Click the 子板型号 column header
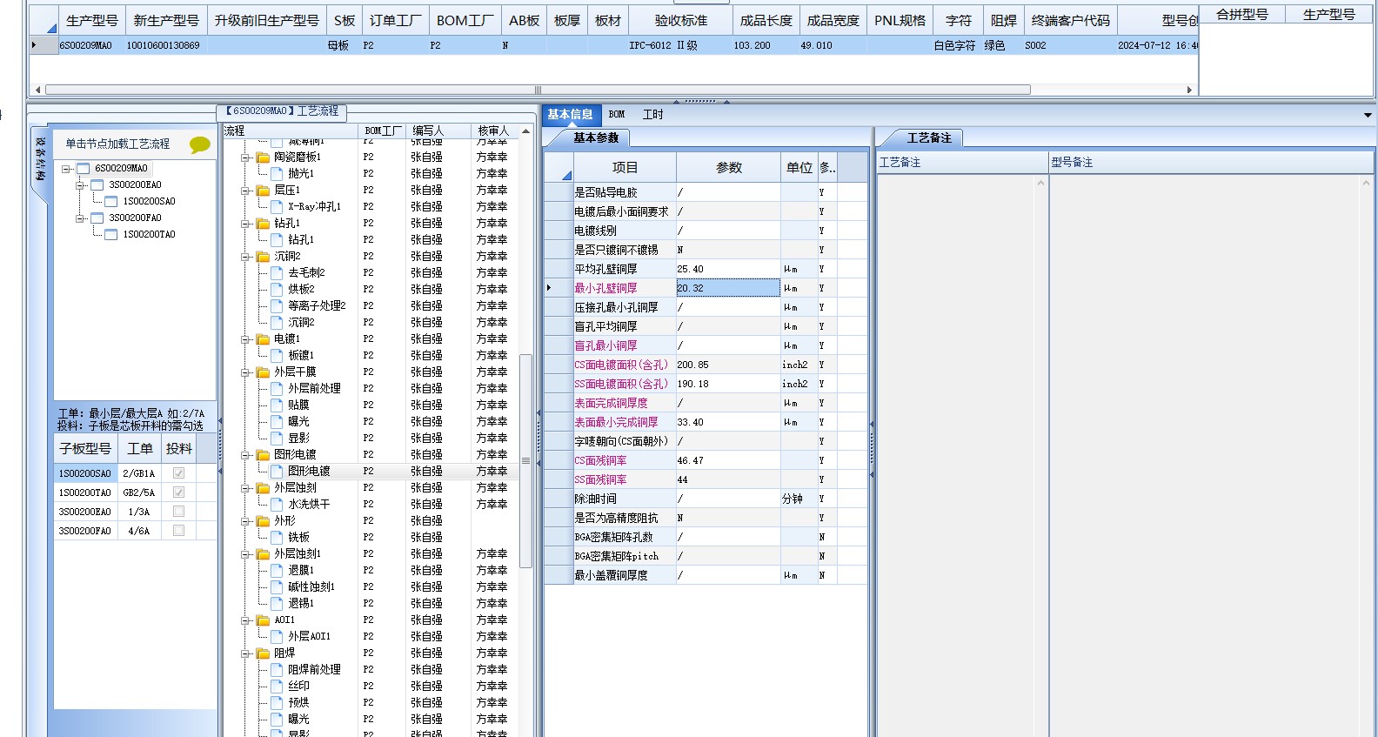The height and width of the screenshot is (737, 1378). coord(85,449)
